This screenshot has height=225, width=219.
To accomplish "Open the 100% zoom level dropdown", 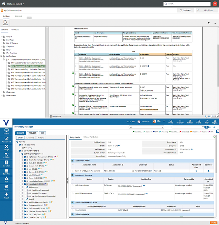I will (x=215, y=116).
